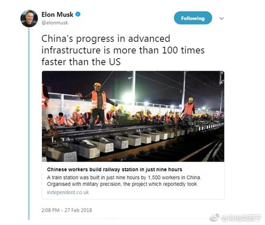The width and height of the screenshot is (265, 225).
Task: Click the Weibo logo watermark
Action: pyautogui.click(x=214, y=217)
